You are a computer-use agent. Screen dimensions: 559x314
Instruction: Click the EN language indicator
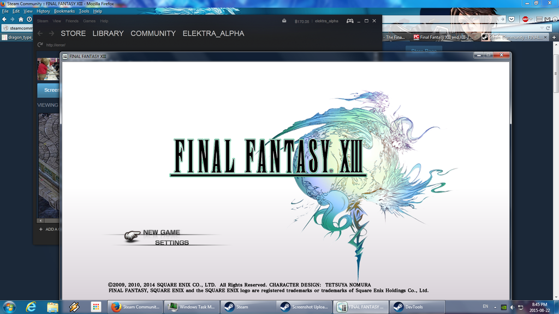pos(485,306)
